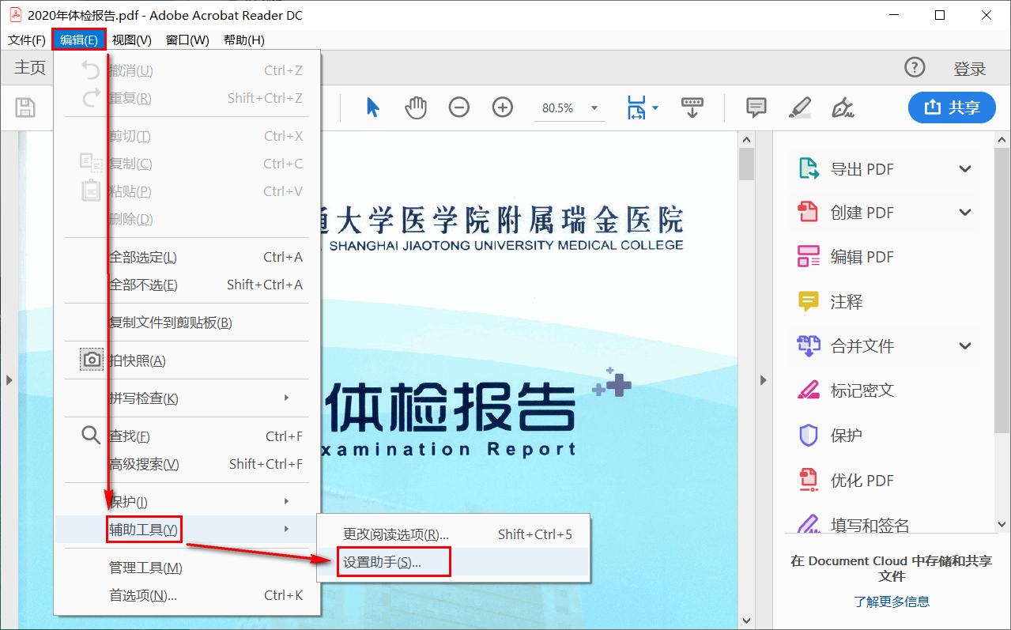Click the 共享 share button
1011x630 pixels.
coord(952,108)
